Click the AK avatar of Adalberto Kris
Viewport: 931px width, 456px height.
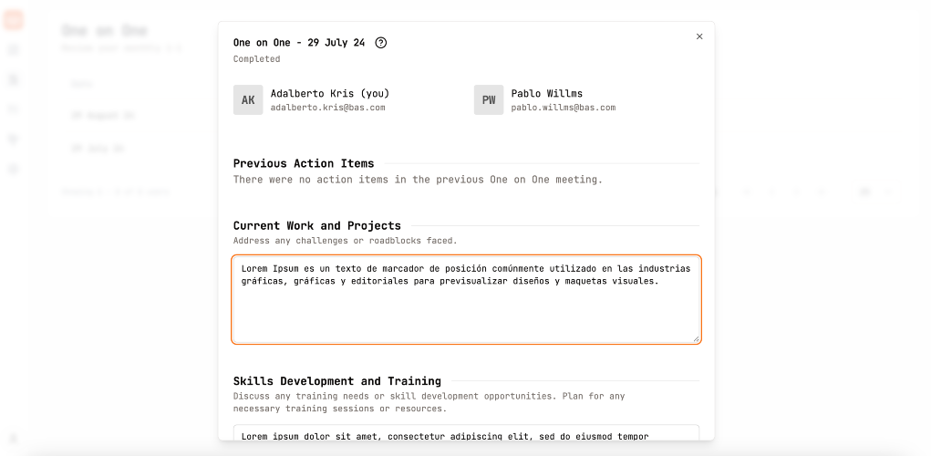tap(248, 99)
